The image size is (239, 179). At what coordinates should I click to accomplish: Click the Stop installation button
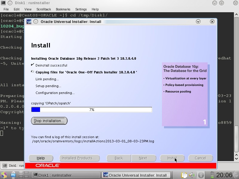[49, 121]
